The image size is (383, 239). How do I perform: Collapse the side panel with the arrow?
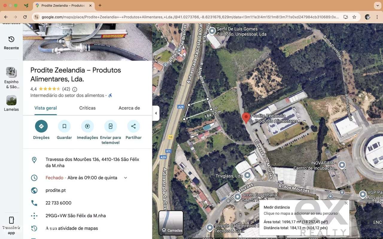[x=156, y=113]
